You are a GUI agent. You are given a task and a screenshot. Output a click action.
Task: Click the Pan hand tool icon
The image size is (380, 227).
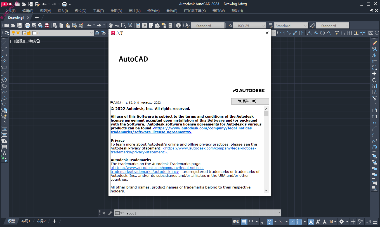[x=111, y=25]
